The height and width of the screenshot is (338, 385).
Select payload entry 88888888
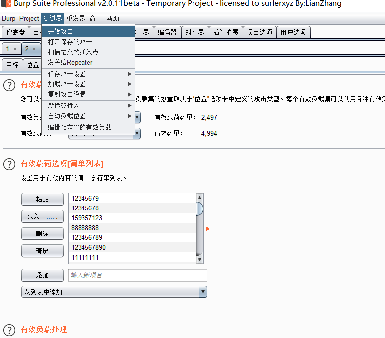point(133,228)
